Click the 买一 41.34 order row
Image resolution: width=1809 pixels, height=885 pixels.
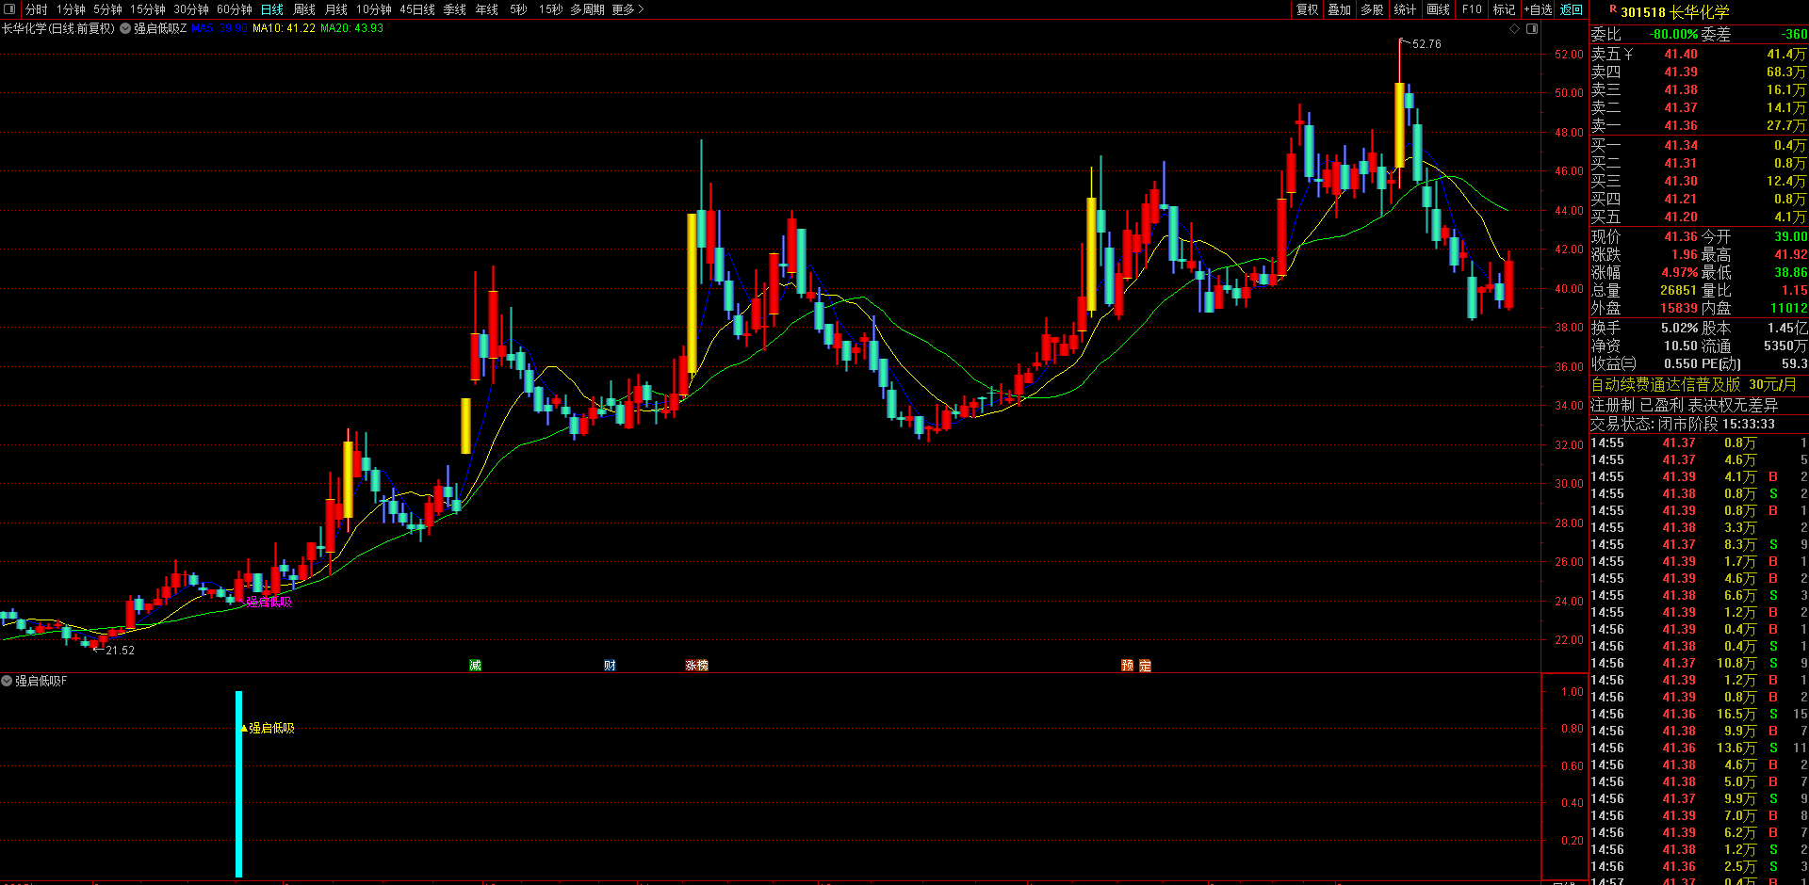coord(1699,145)
